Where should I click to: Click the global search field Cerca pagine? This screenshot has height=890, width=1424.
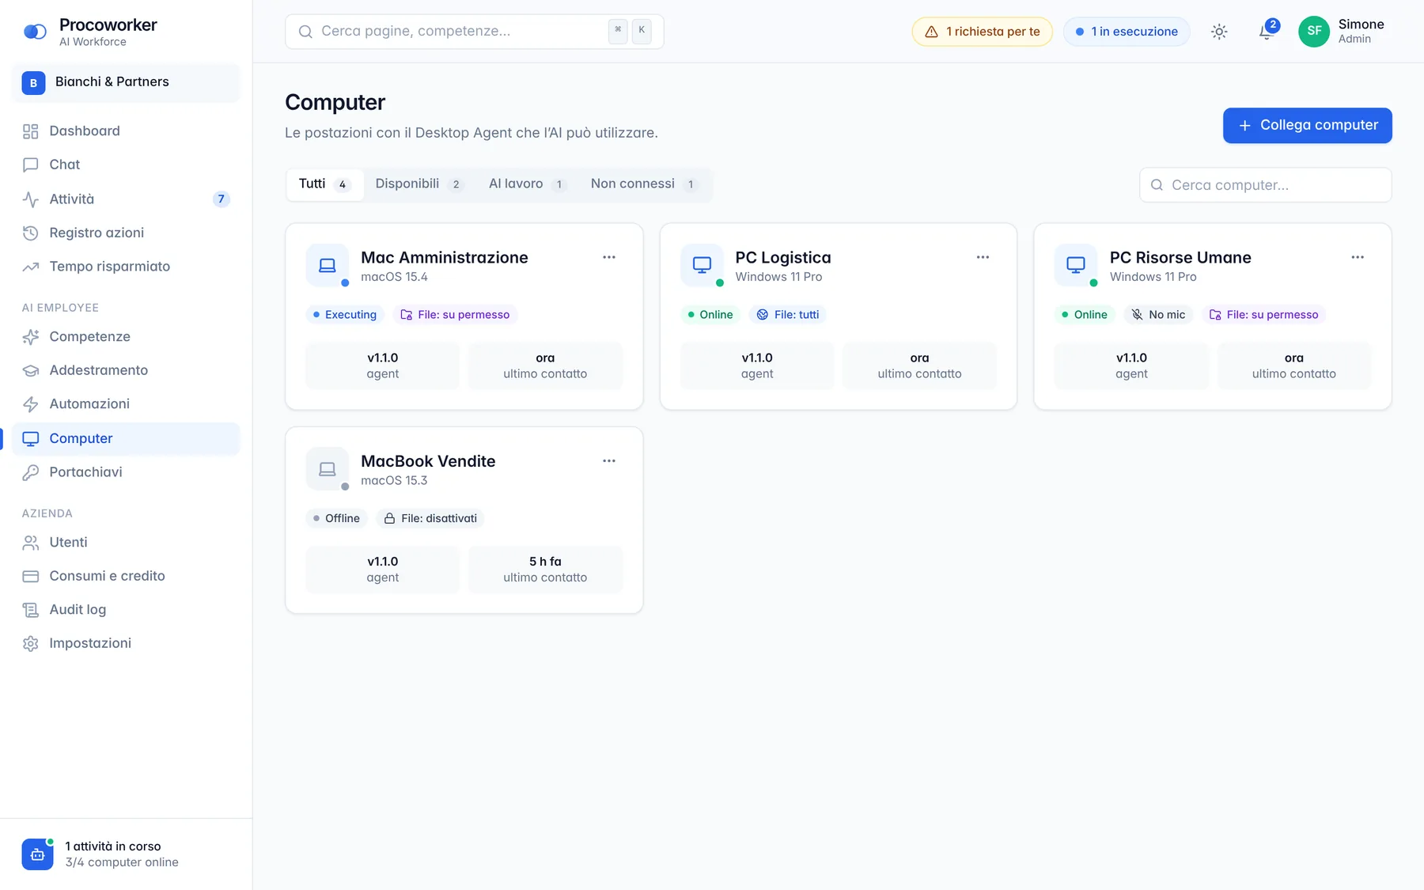pos(475,32)
